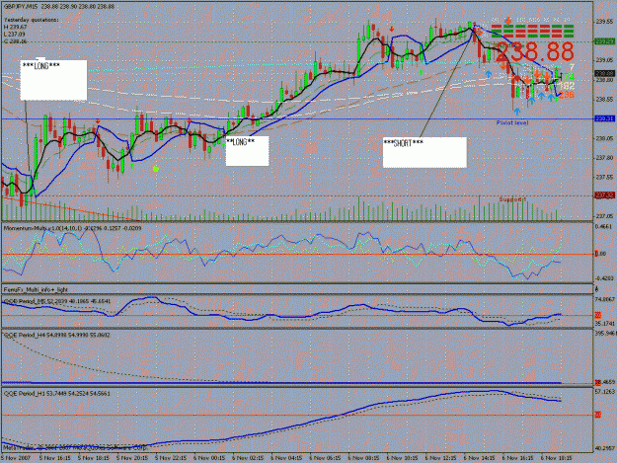The width and height of the screenshot is (617, 463).
Task: Click the 239.05 price axis label
Action: point(605,60)
